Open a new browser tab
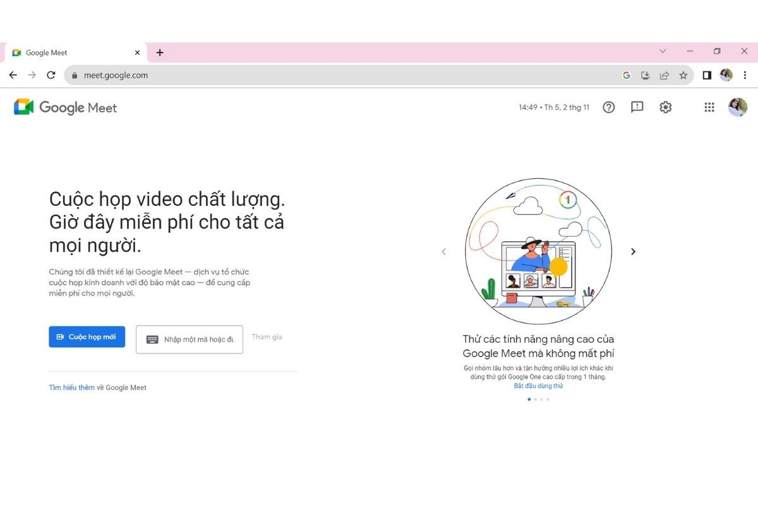 [x=160, y=52]
